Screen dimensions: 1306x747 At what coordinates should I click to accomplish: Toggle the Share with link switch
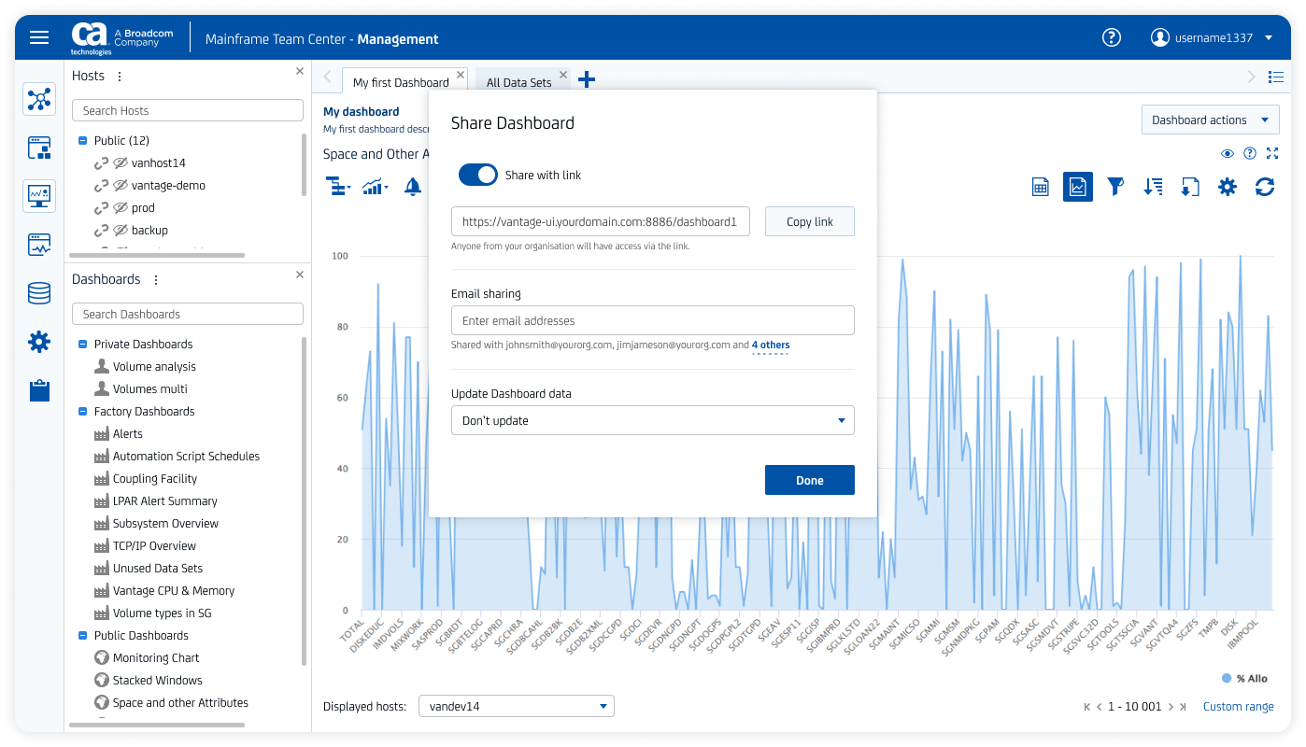pos(478,175)
